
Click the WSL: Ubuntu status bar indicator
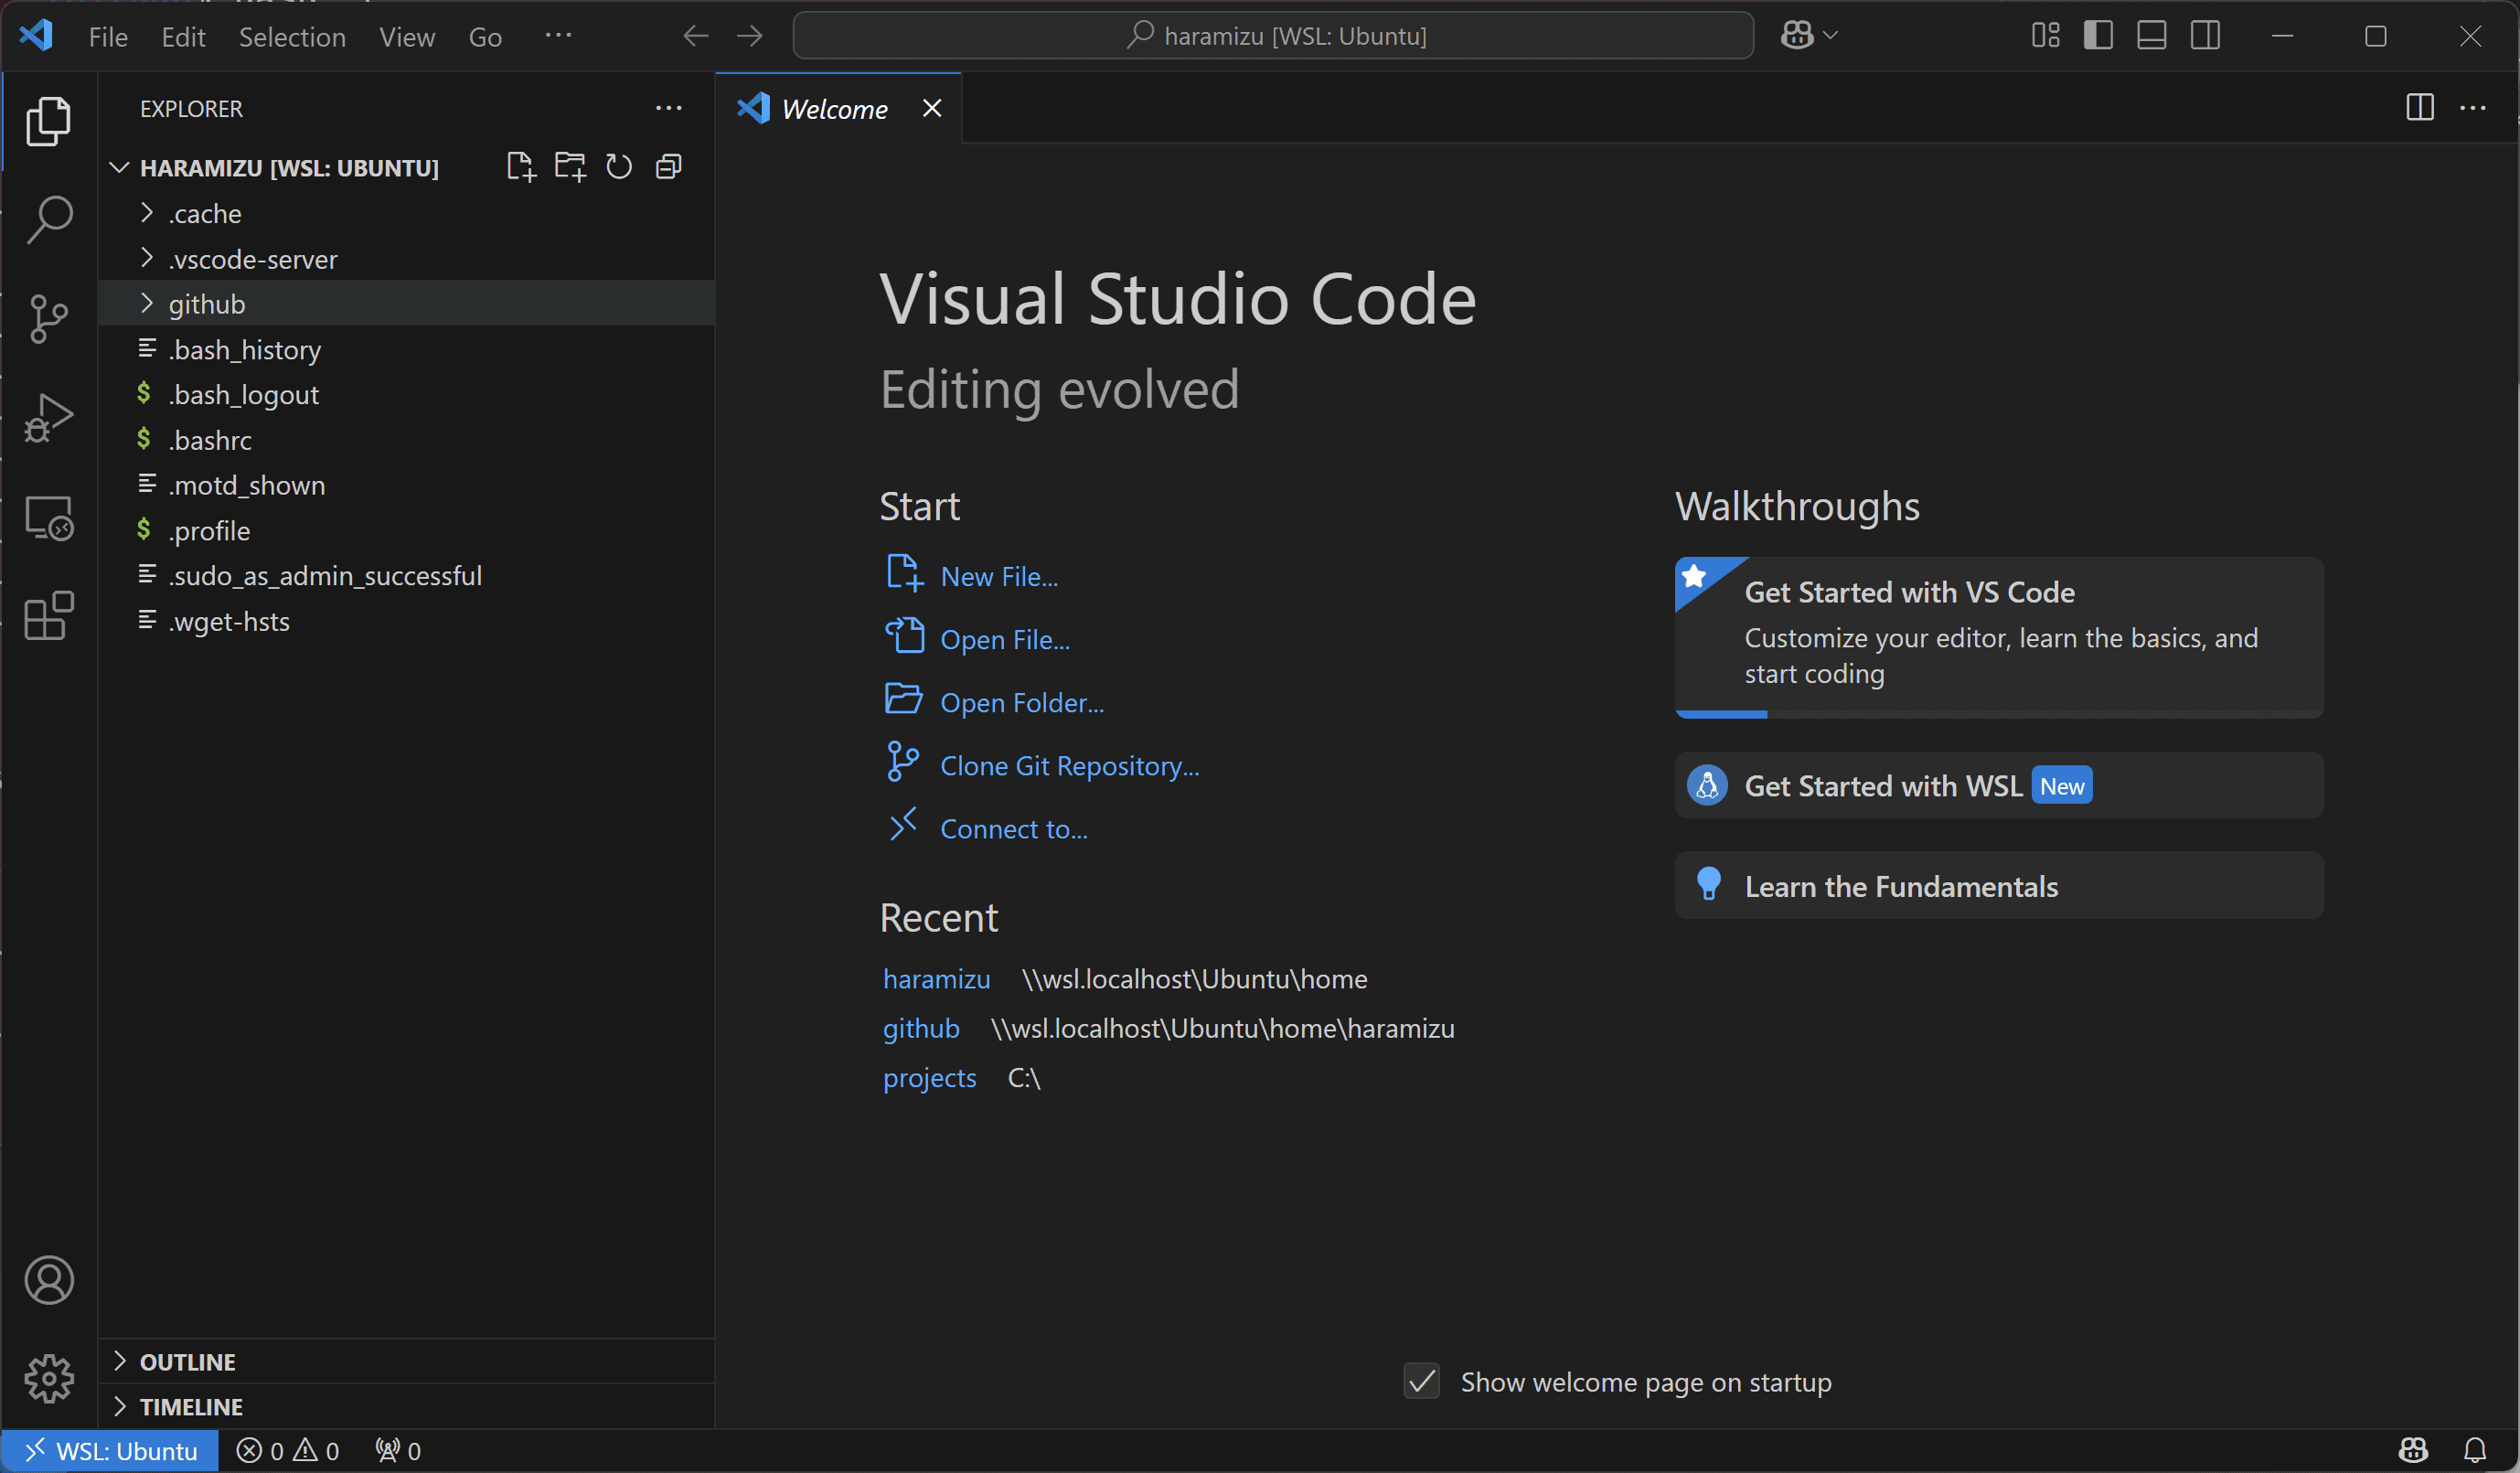click(x=110, y=1451)
